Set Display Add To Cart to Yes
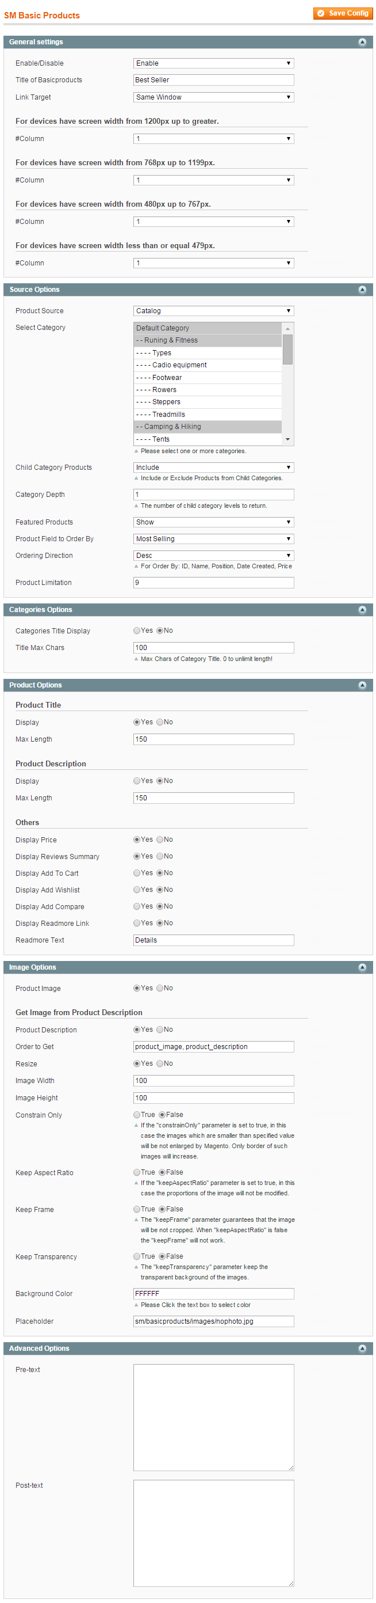The height and width of the screenshot is (1603, 376). [137, 873]
